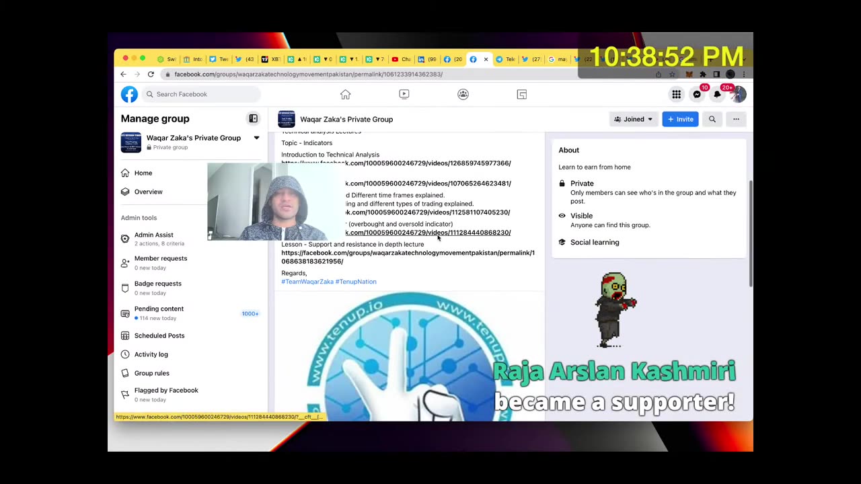This screenshot has width=861, height=484.
Task: Open Scheduled Posts in sidebar
Action: click(x=191, y=335)
